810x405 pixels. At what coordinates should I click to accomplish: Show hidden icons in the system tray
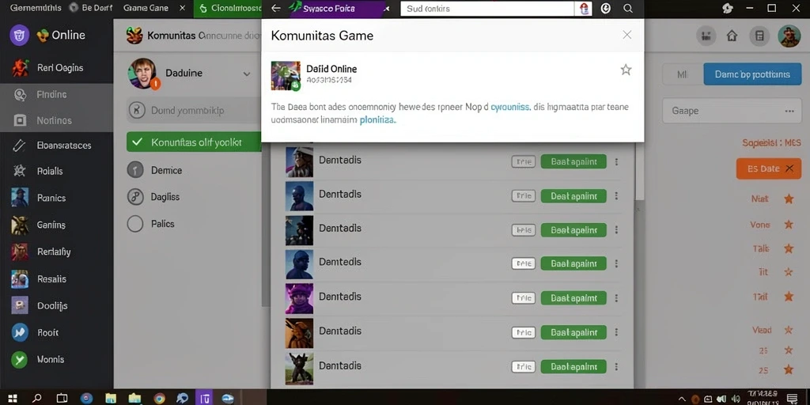click(x=681, y=399)
